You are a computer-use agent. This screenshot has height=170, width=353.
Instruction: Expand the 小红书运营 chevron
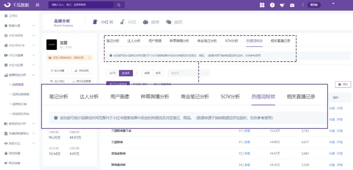click(34, 65)
